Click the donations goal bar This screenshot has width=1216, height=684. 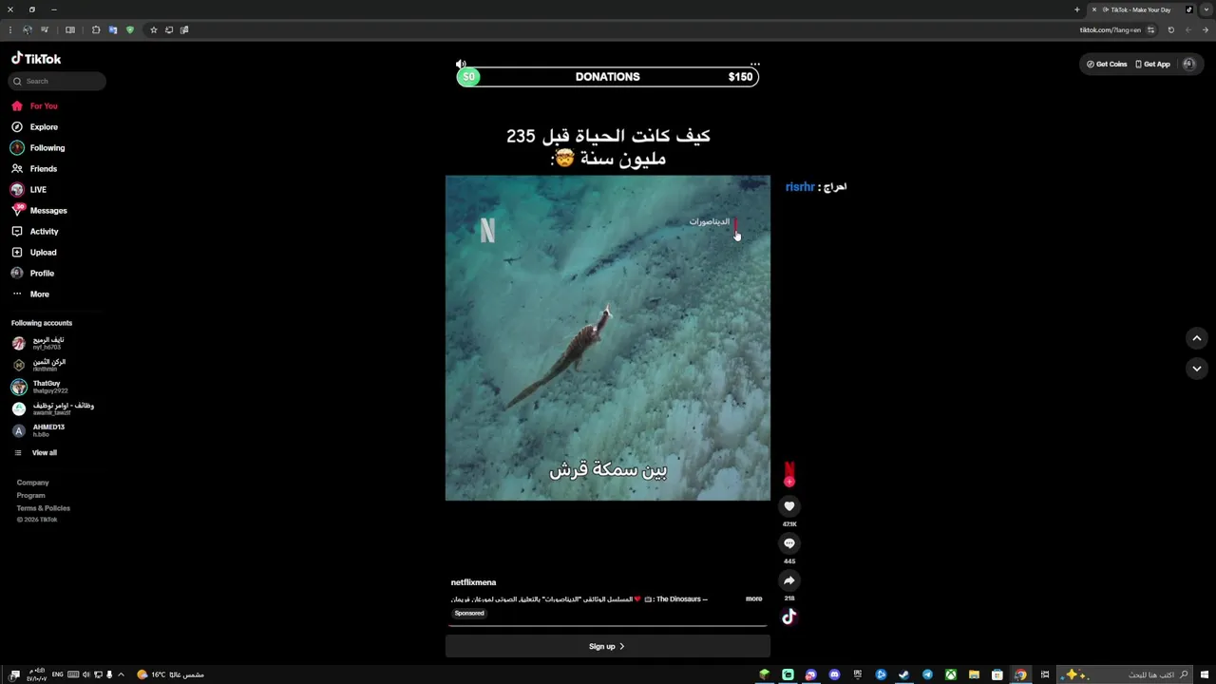pos(608,77)
